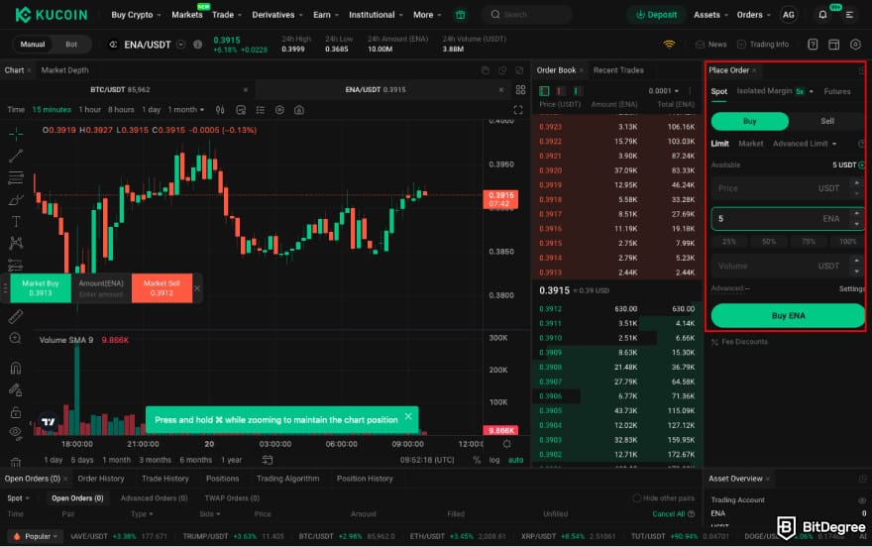
Task: Select the Buy side toggle
Action: click(750, 121)
